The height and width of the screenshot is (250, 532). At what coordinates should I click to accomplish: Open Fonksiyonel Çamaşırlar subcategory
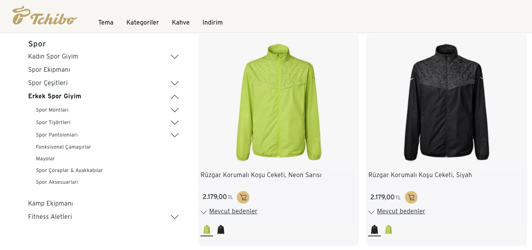pos(63,147)
